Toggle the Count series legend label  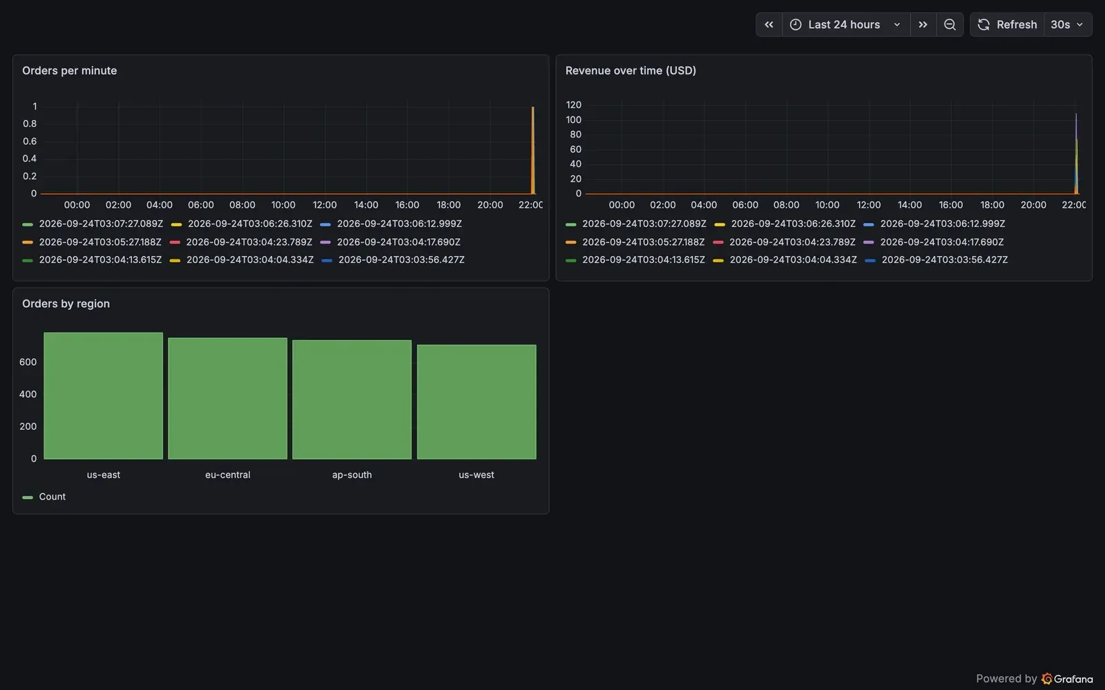coord(52,497)
